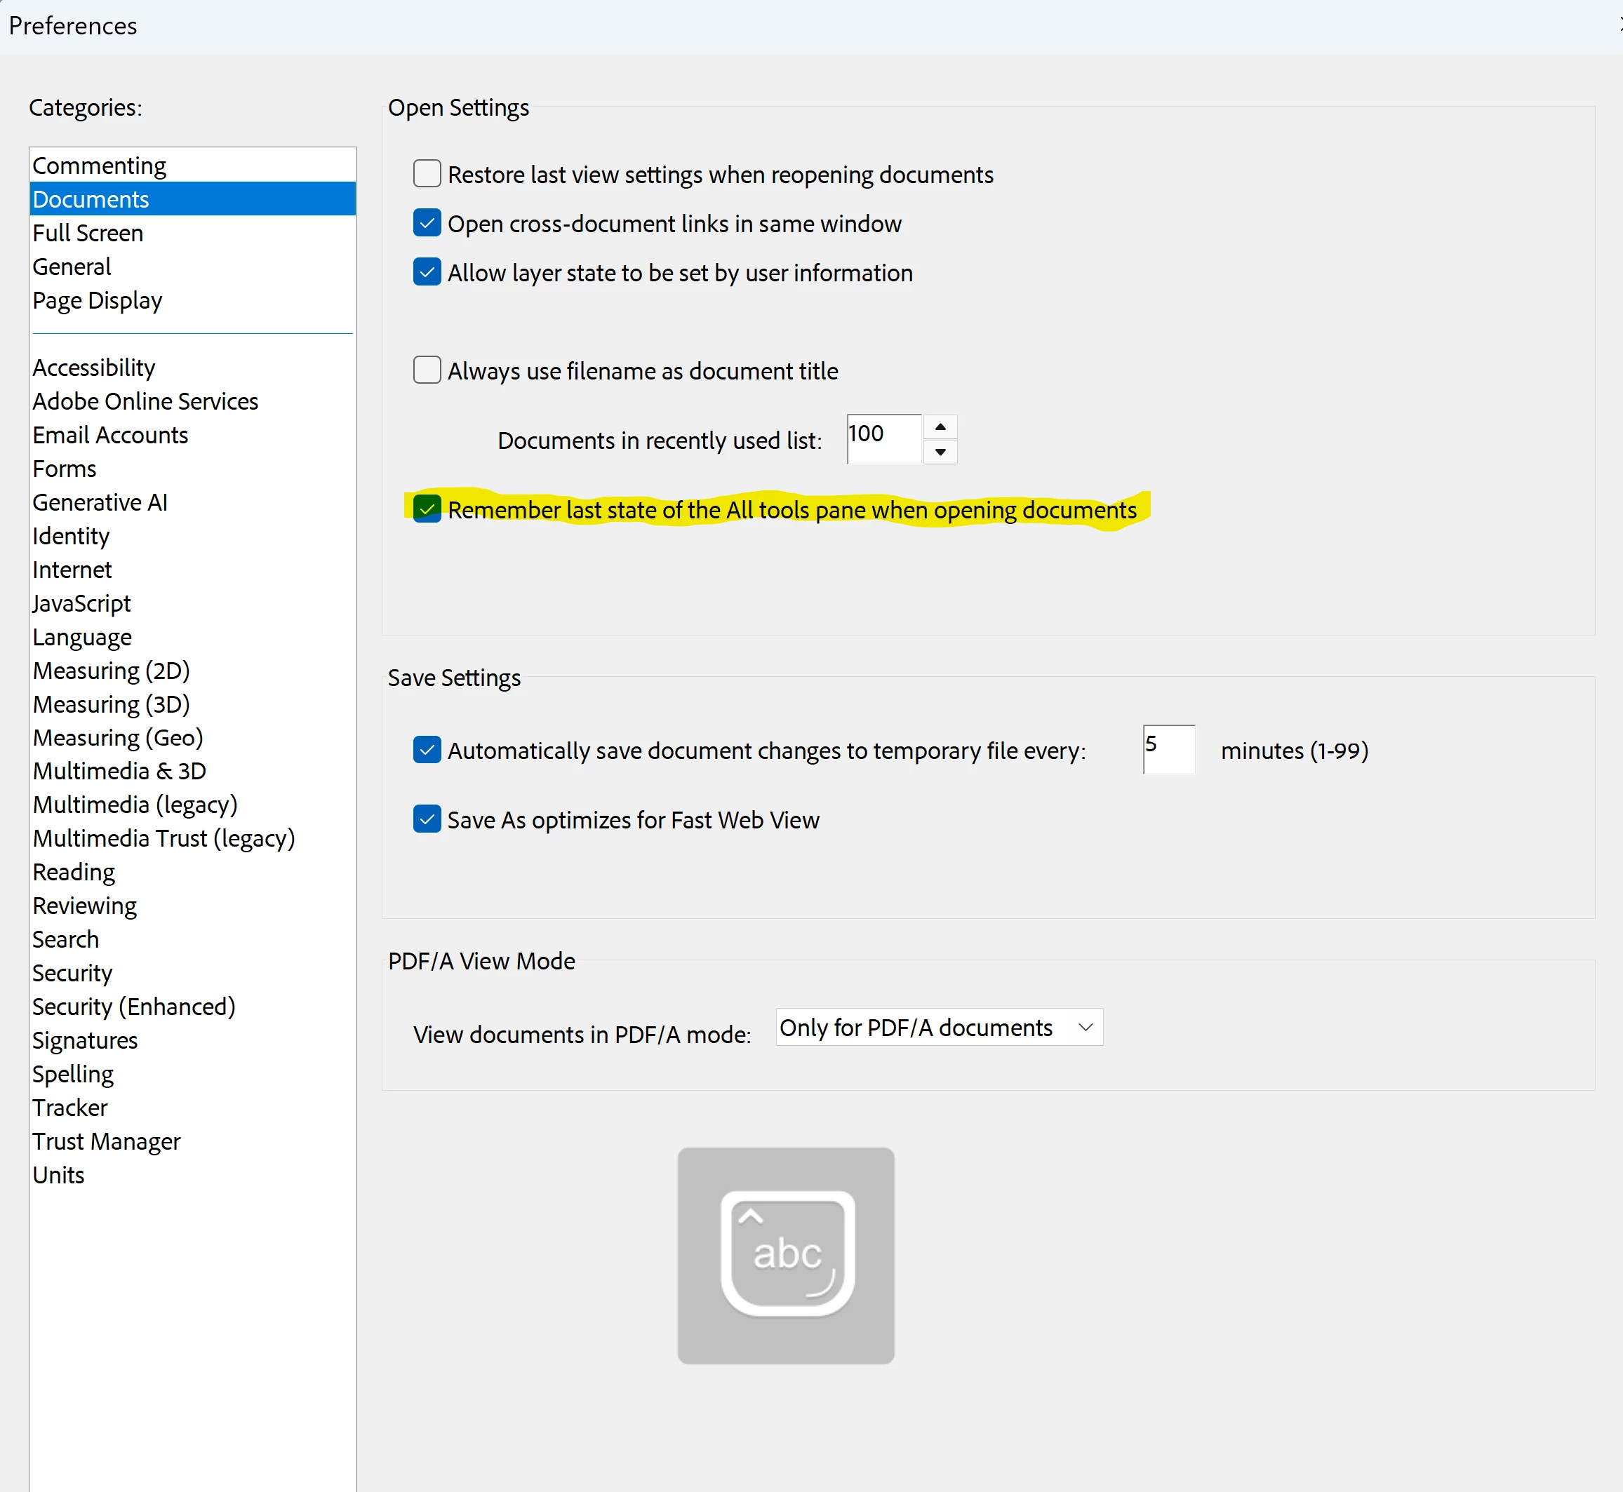Select Generative AI in categories list
Viewport: 1623px width, 1492px height.
pyautogui.click(x=100, y=502)
